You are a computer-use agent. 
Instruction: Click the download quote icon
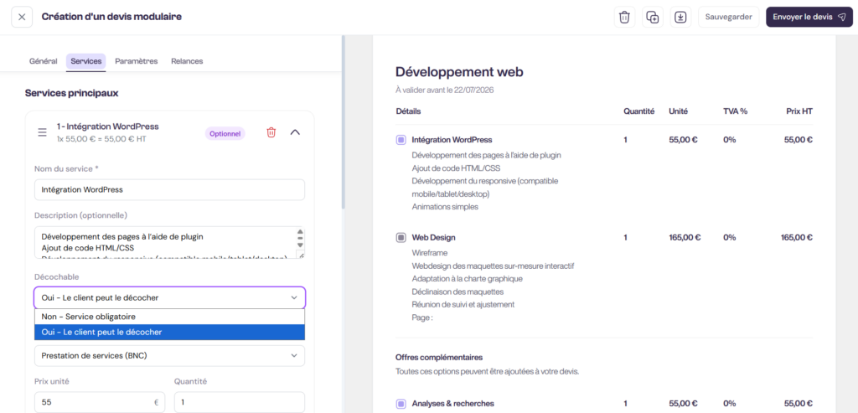[x=680, y=17]
